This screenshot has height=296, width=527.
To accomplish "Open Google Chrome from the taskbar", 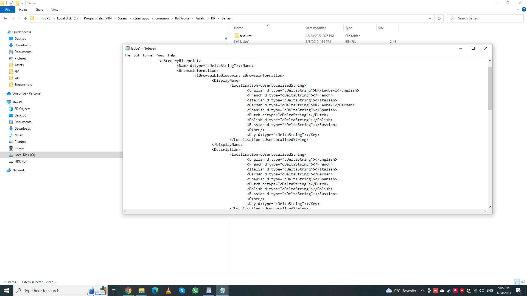I will tap(128, 291).
